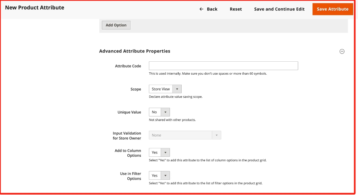
Task: Focus the Attribute Code text field
Action: 223,66
